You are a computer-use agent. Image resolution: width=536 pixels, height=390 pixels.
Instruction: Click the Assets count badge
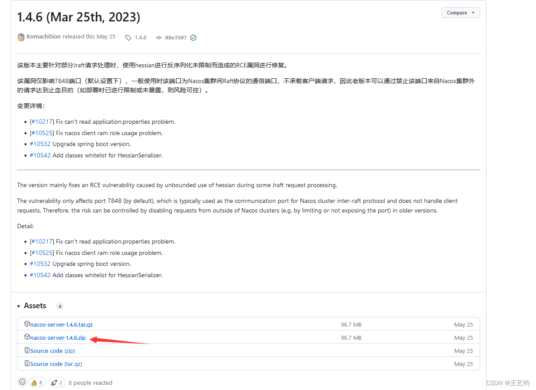pyautogui.click(x=59, y=306)
